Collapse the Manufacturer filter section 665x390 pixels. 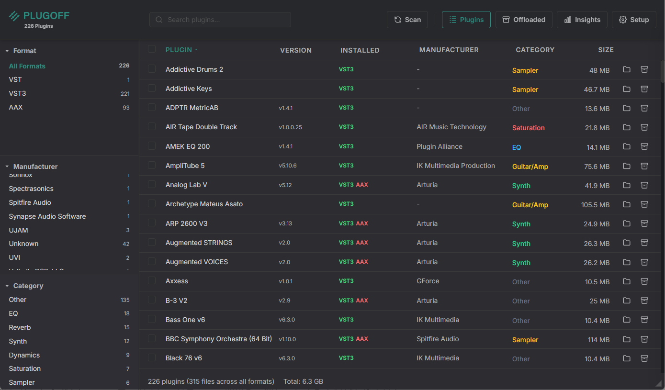[7, 167]
